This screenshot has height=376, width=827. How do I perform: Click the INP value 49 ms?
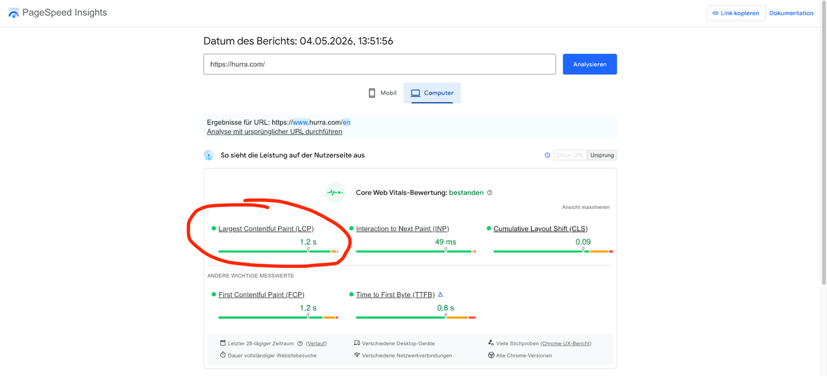(x=445, y=242)
